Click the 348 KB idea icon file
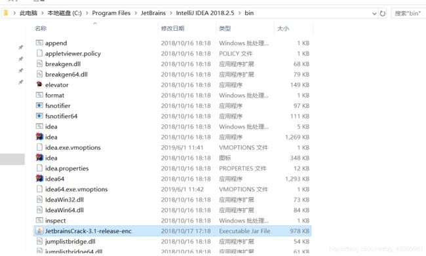This screenshot has height=256, width=426. pos(40,157)
